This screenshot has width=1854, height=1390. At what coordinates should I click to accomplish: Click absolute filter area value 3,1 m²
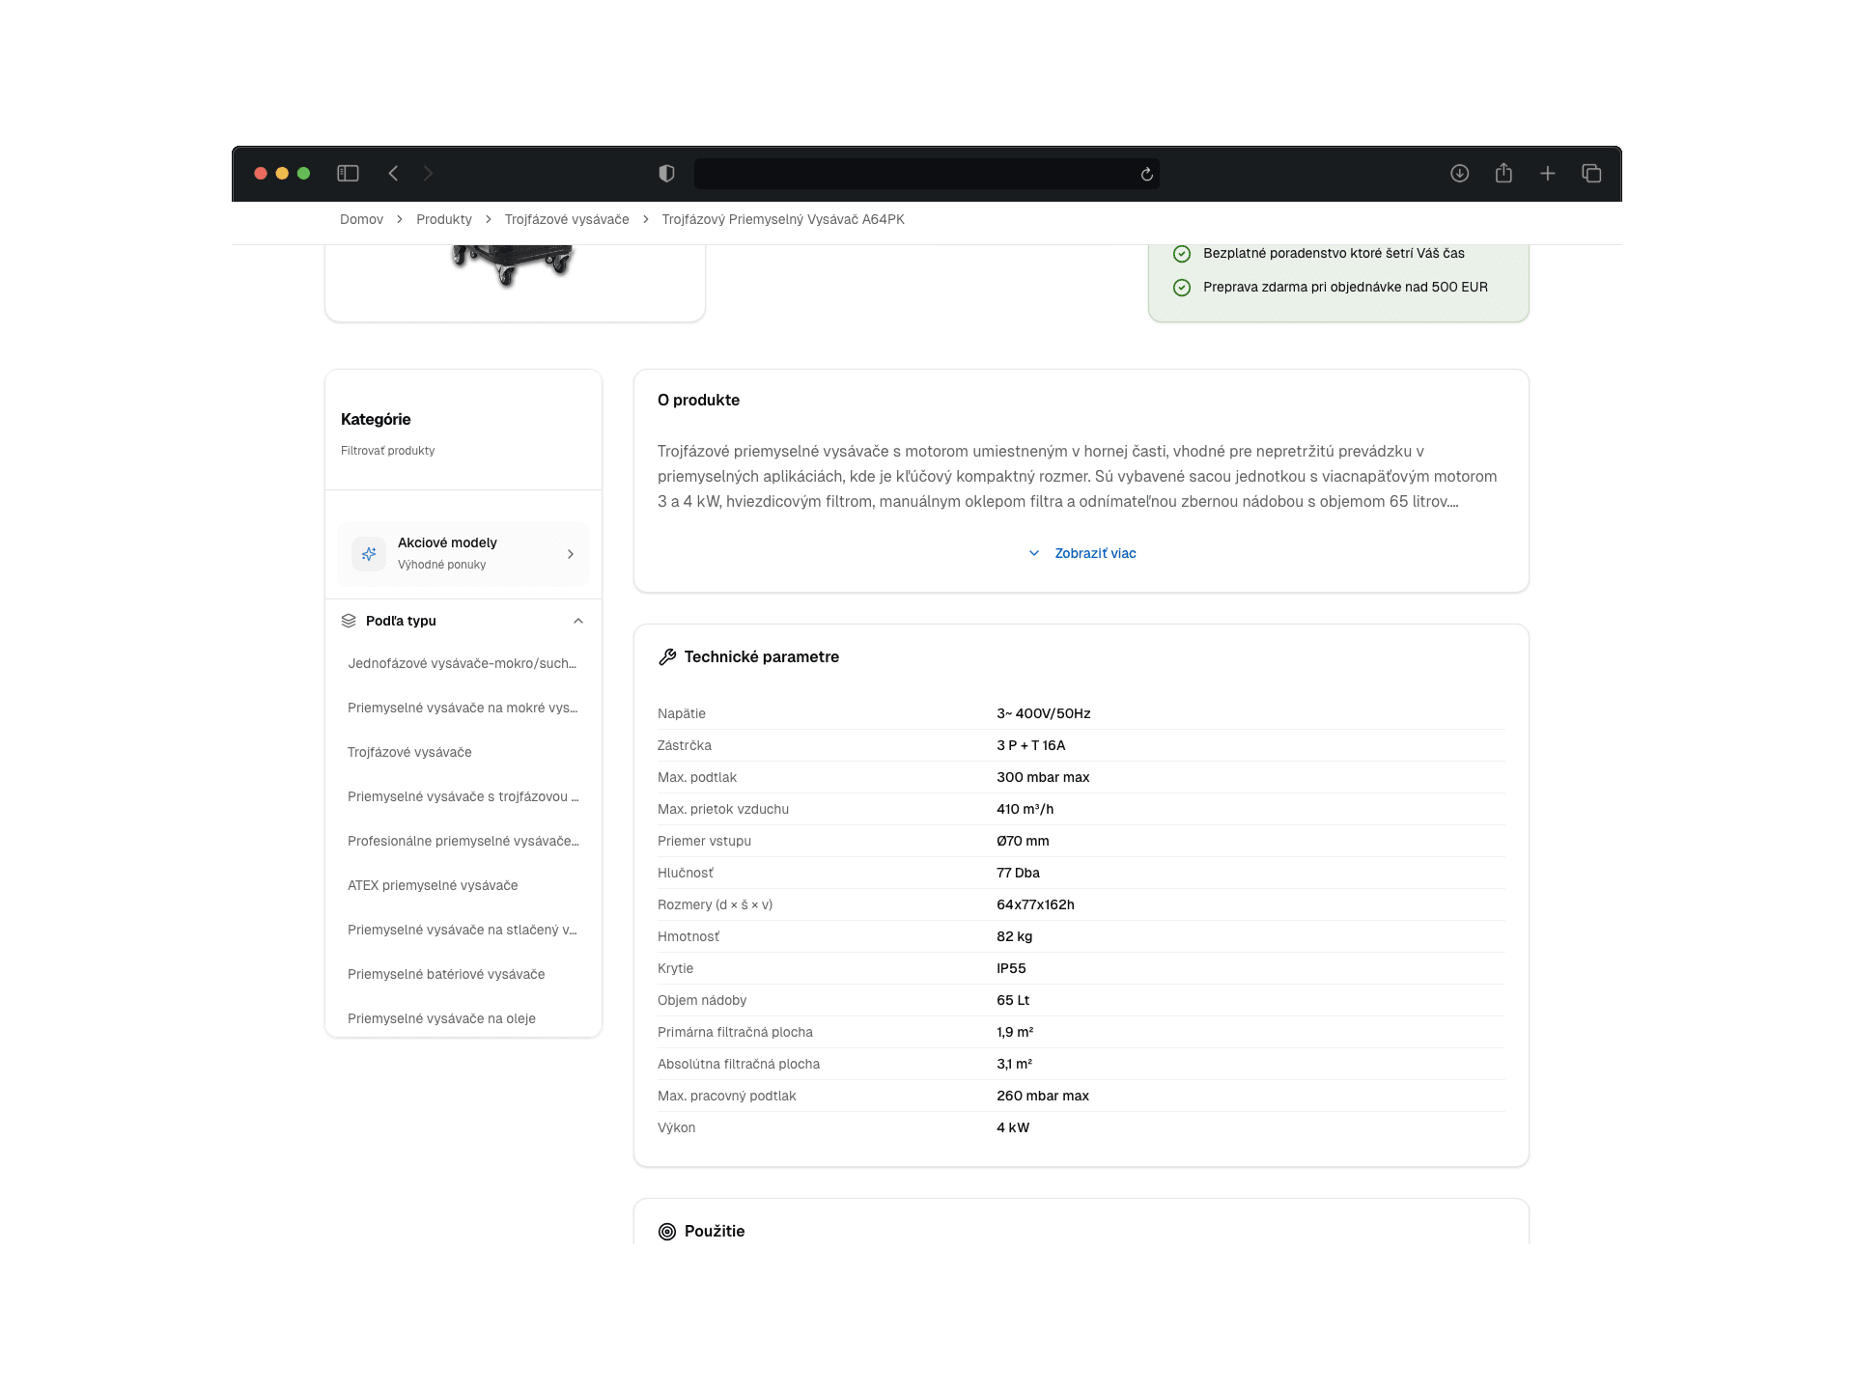[1014, 1064]
